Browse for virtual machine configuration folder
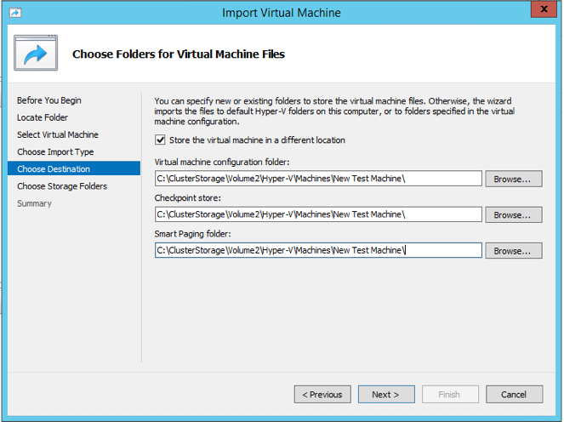 [513, 179]
